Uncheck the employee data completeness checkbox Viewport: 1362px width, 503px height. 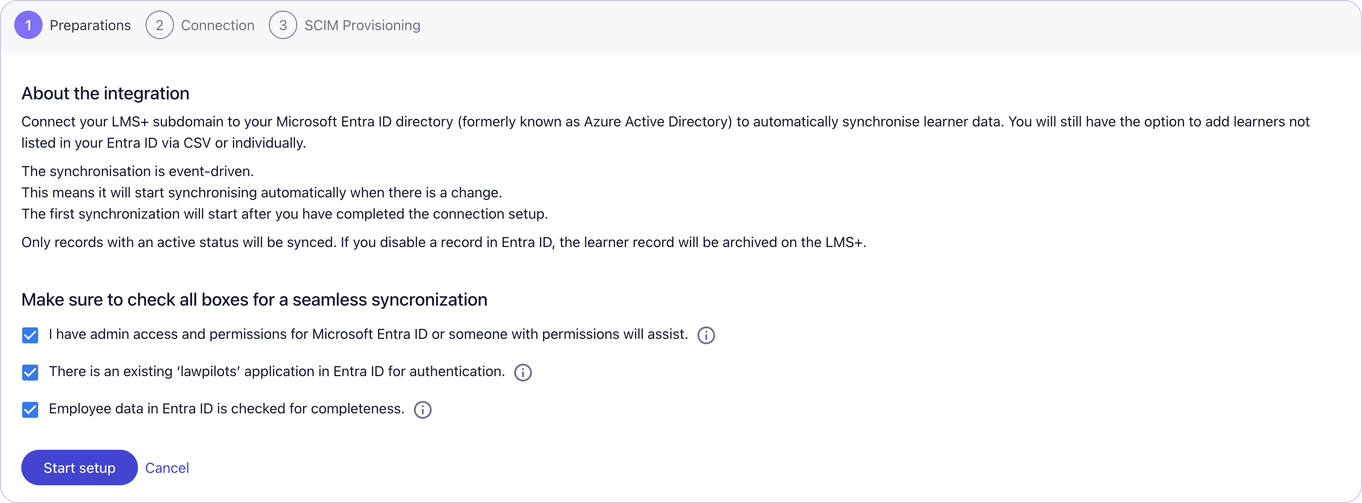tap(30, 409)
